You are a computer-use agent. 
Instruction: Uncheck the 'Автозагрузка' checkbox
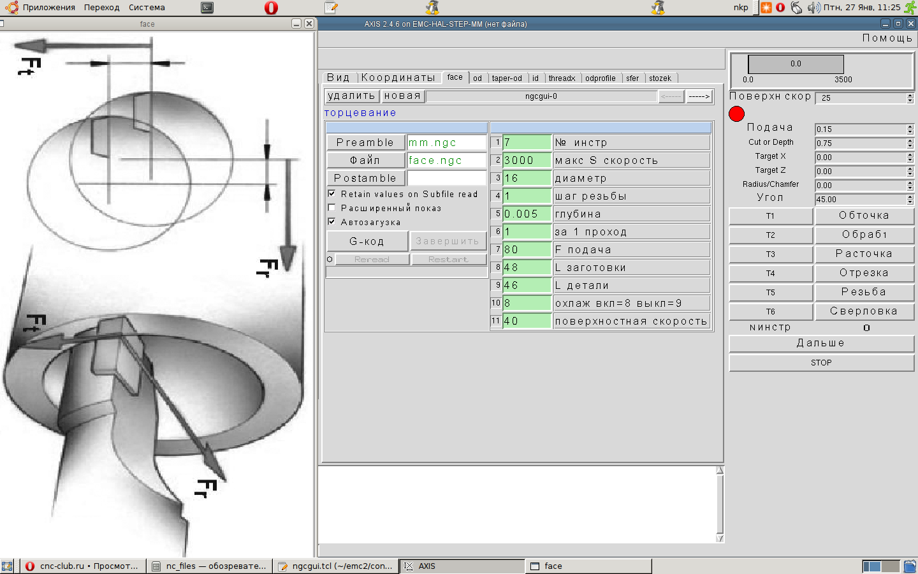coord(331,221)
